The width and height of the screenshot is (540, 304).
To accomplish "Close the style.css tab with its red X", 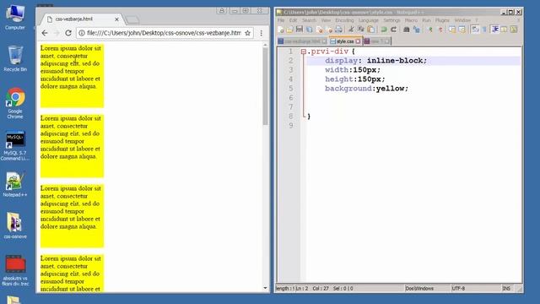I will point(358,41).
